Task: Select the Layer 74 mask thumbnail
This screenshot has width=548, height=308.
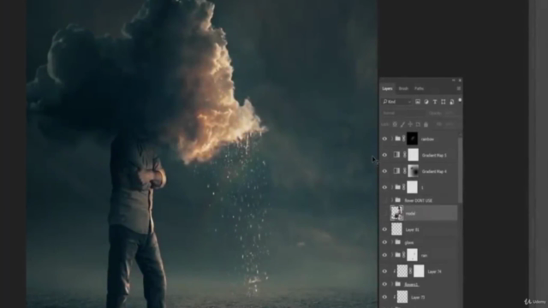Action: click(x=419, y=271)
